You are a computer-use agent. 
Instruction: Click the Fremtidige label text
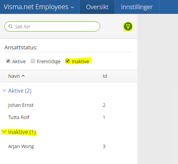pyautogui.click(x=49, y=62)
